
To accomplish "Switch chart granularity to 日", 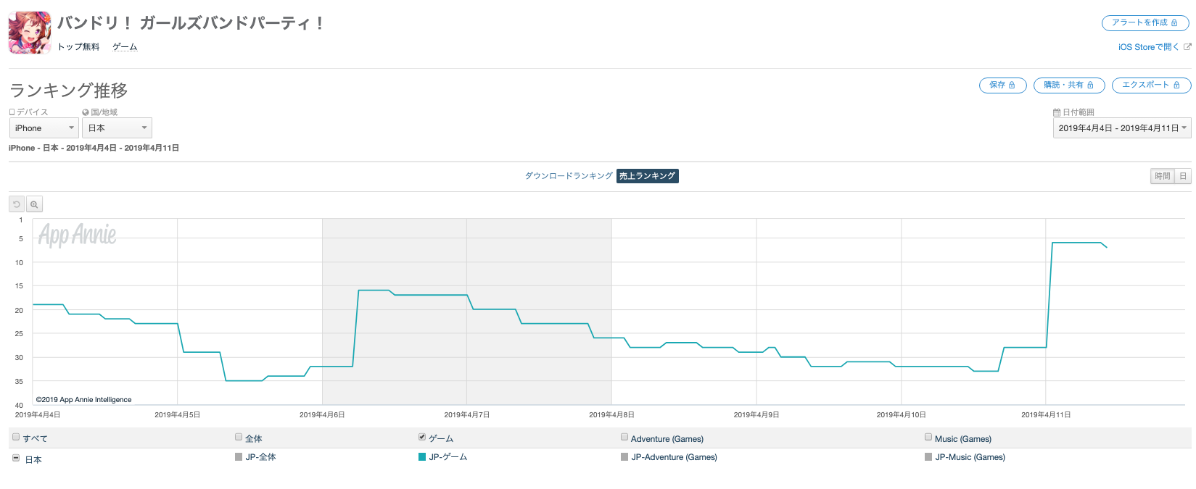I will (x=1183, y=176).
